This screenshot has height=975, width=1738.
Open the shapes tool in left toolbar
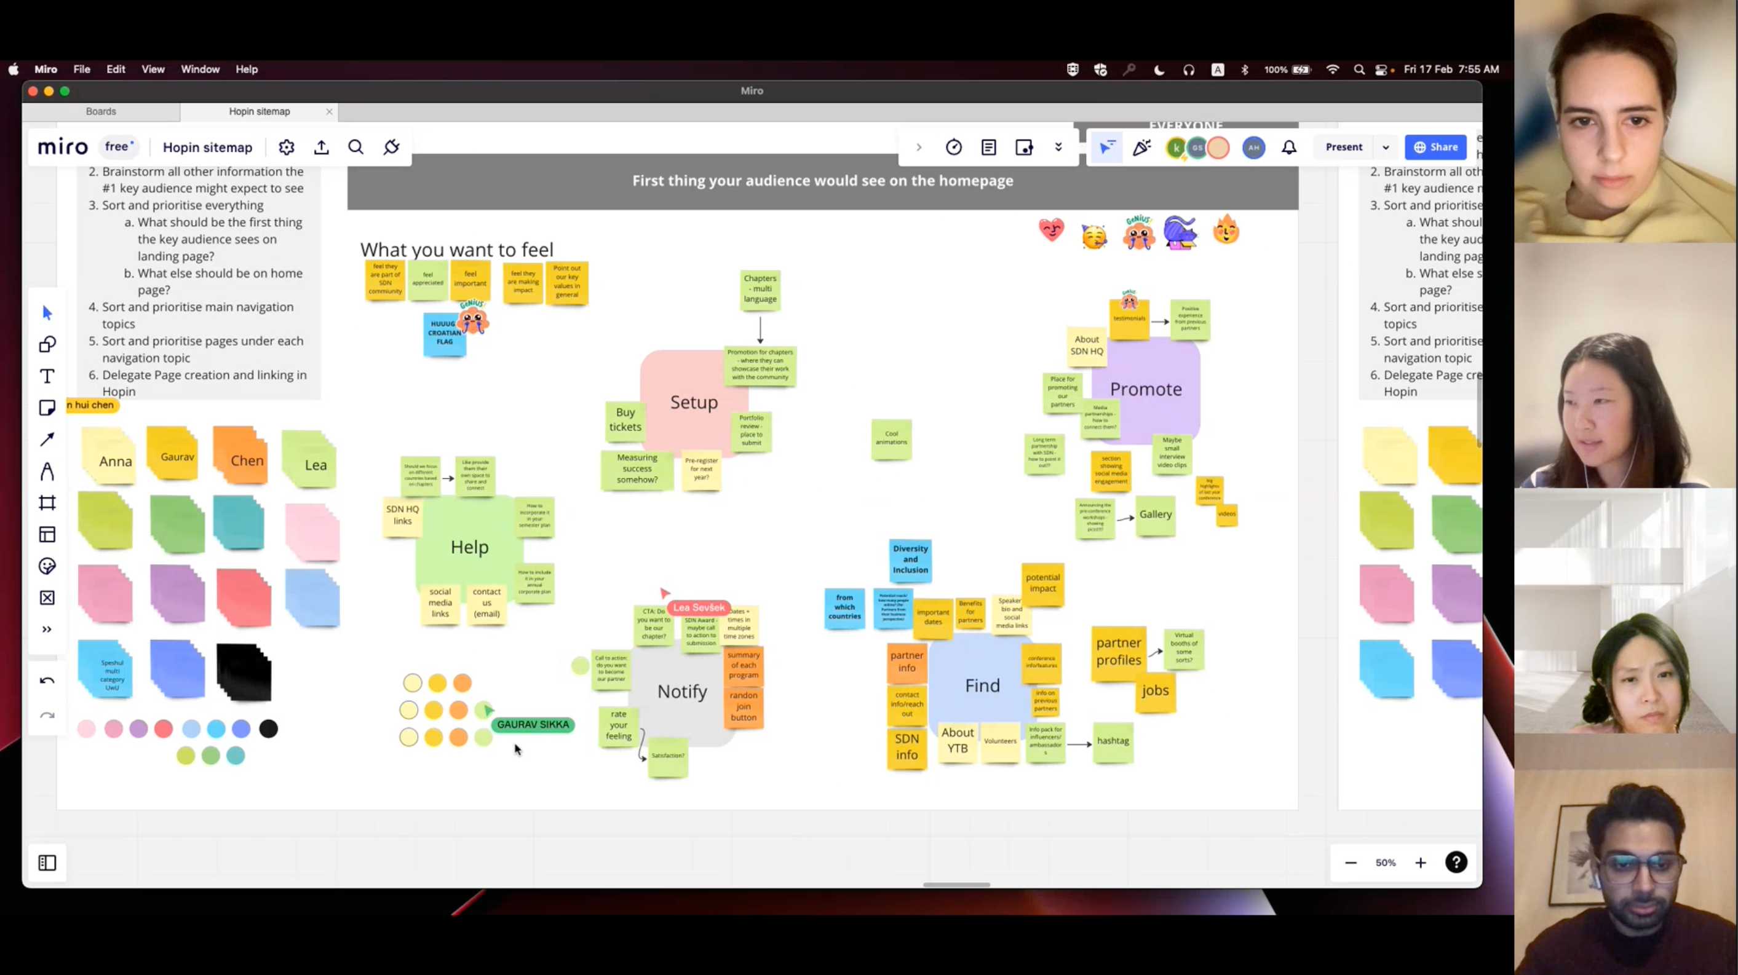pos(47,344)
